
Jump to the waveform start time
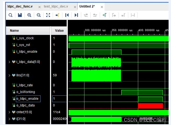coord(67,15)
